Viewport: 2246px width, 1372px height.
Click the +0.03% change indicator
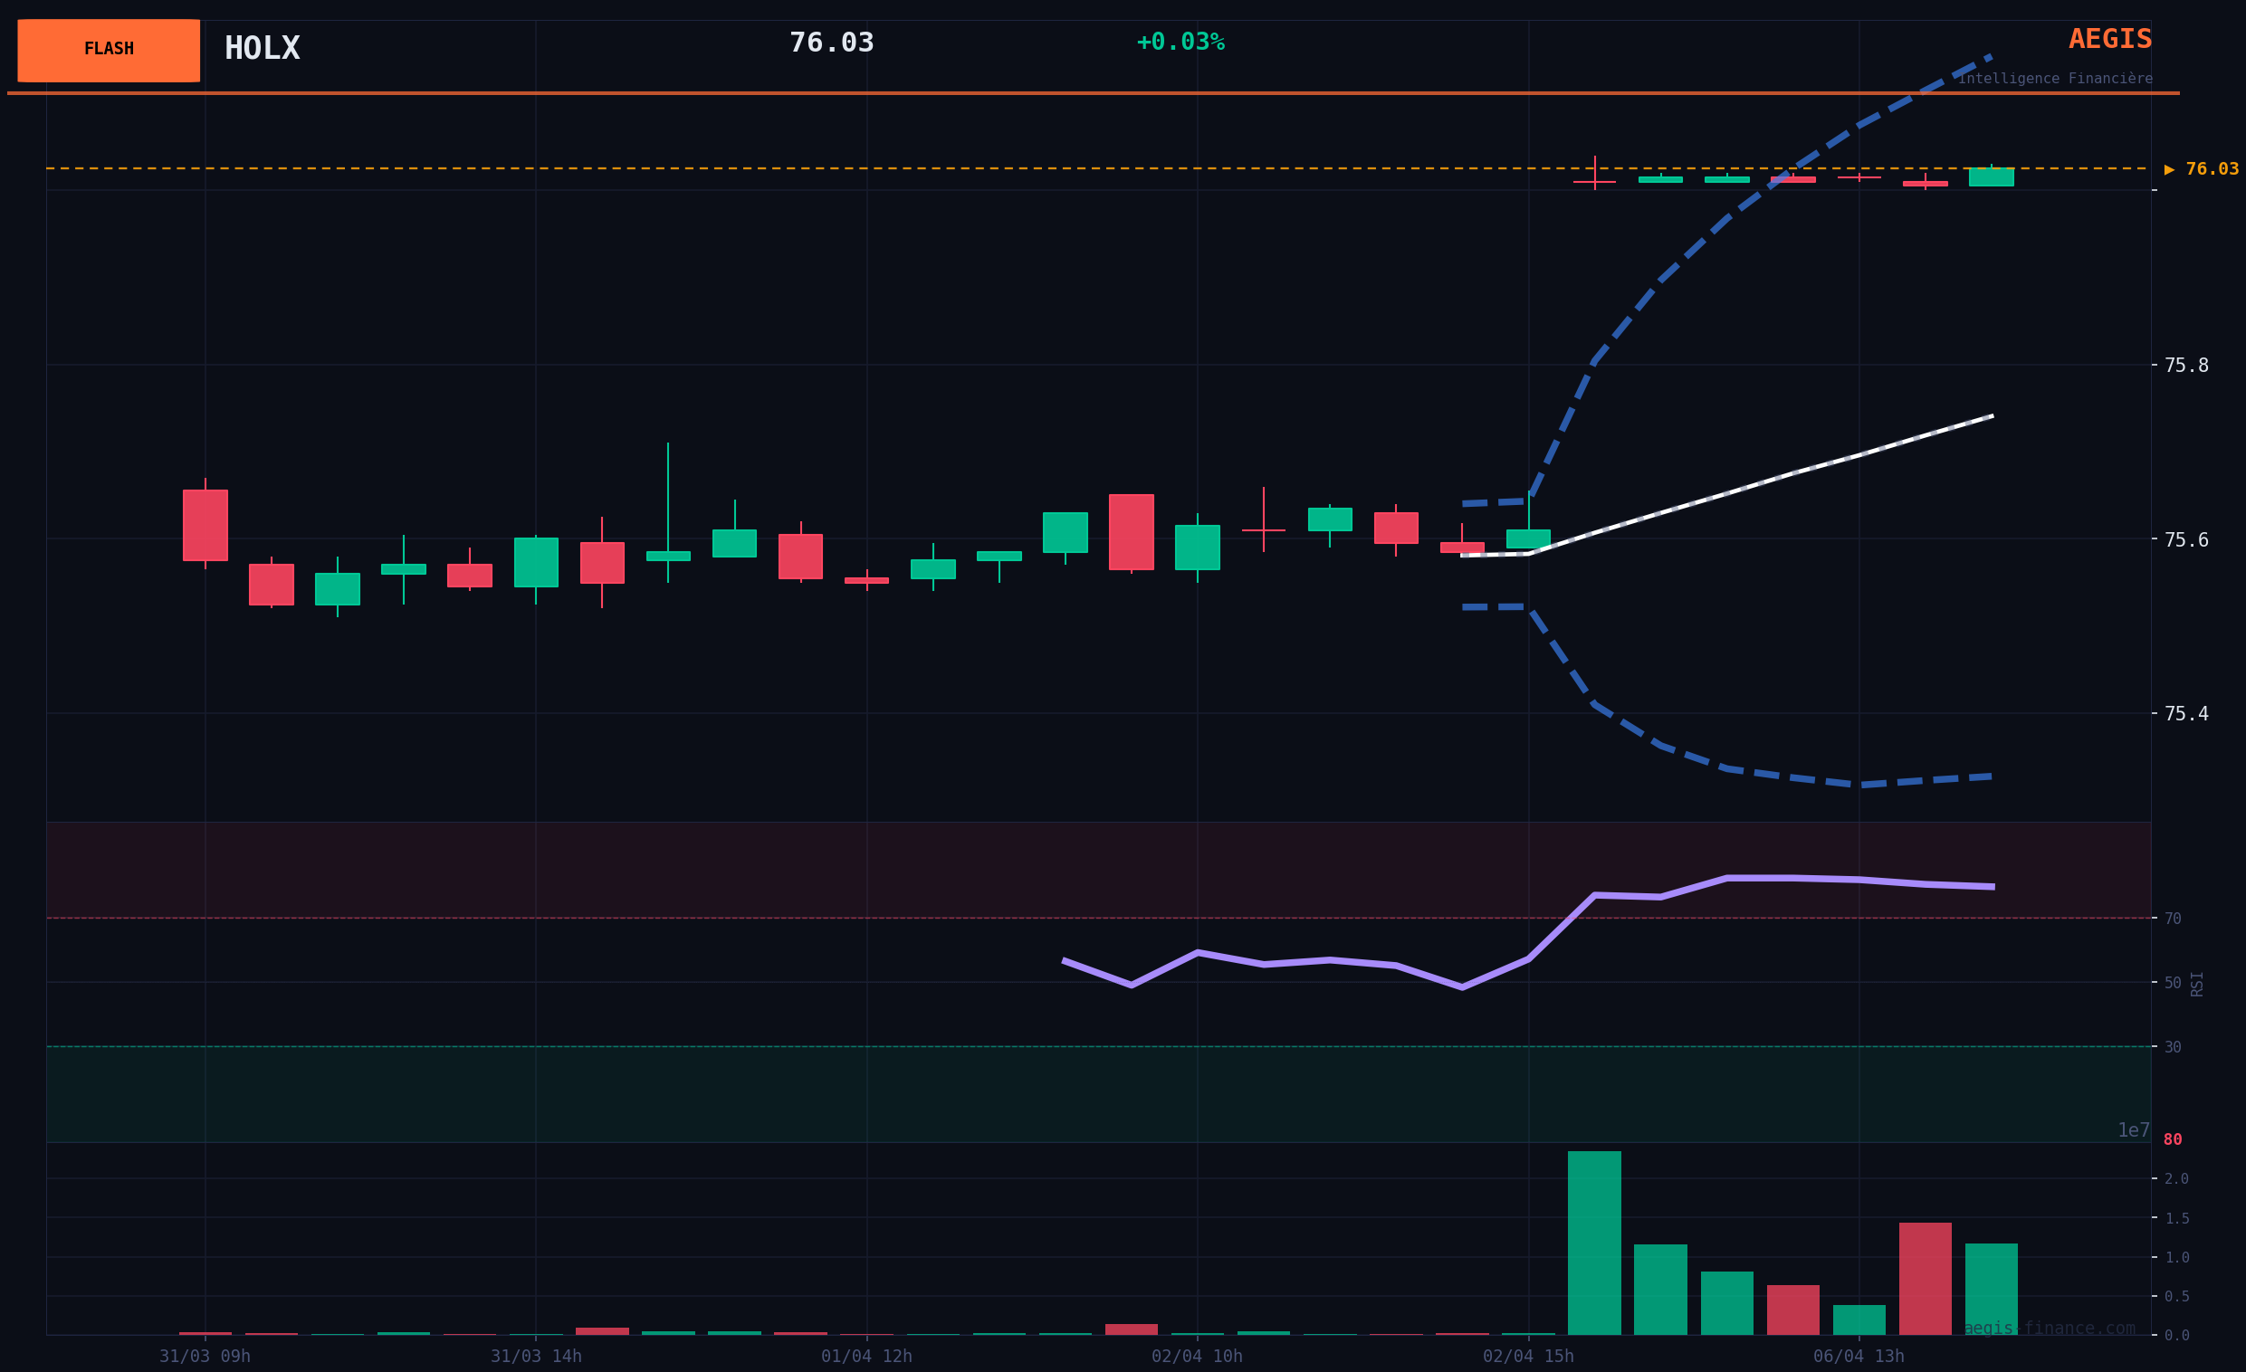(x=1180, y=43)
